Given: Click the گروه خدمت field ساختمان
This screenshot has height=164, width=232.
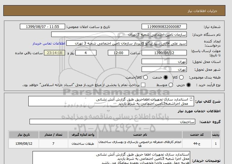Looking at the screenshot, I should (112, 122).
